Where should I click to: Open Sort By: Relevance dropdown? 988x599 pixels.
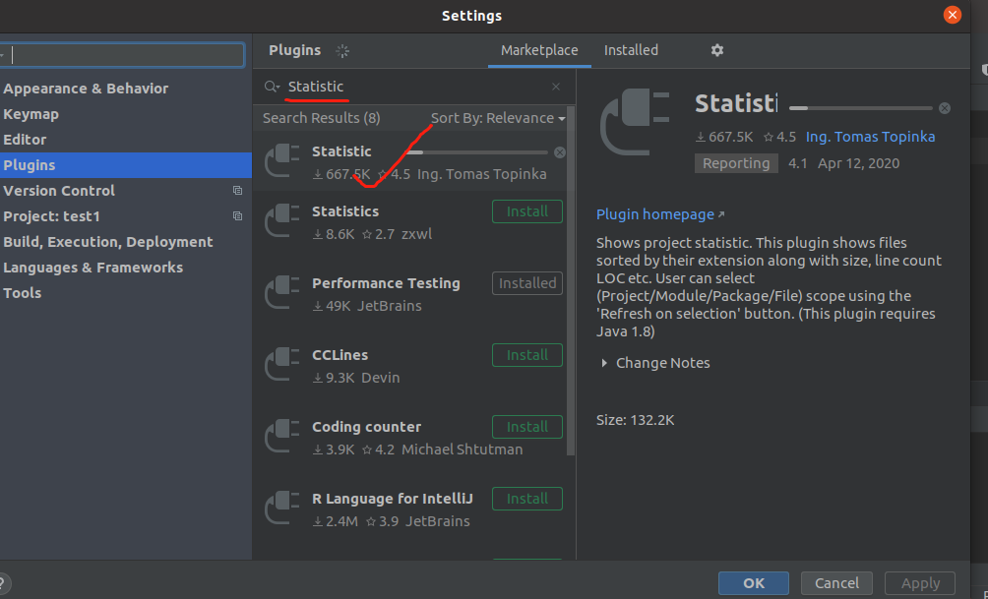click(x=498, y=118)
